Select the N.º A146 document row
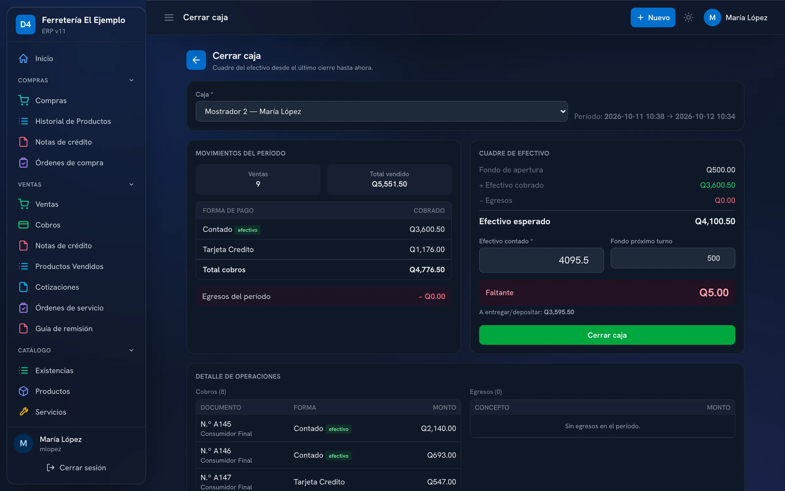The height and width of the screenshot is (491, 785). coord(328,455)
